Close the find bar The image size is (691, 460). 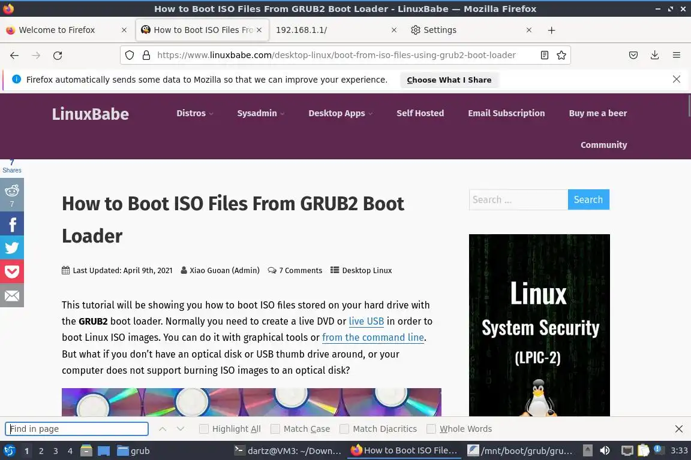(678, 429)
